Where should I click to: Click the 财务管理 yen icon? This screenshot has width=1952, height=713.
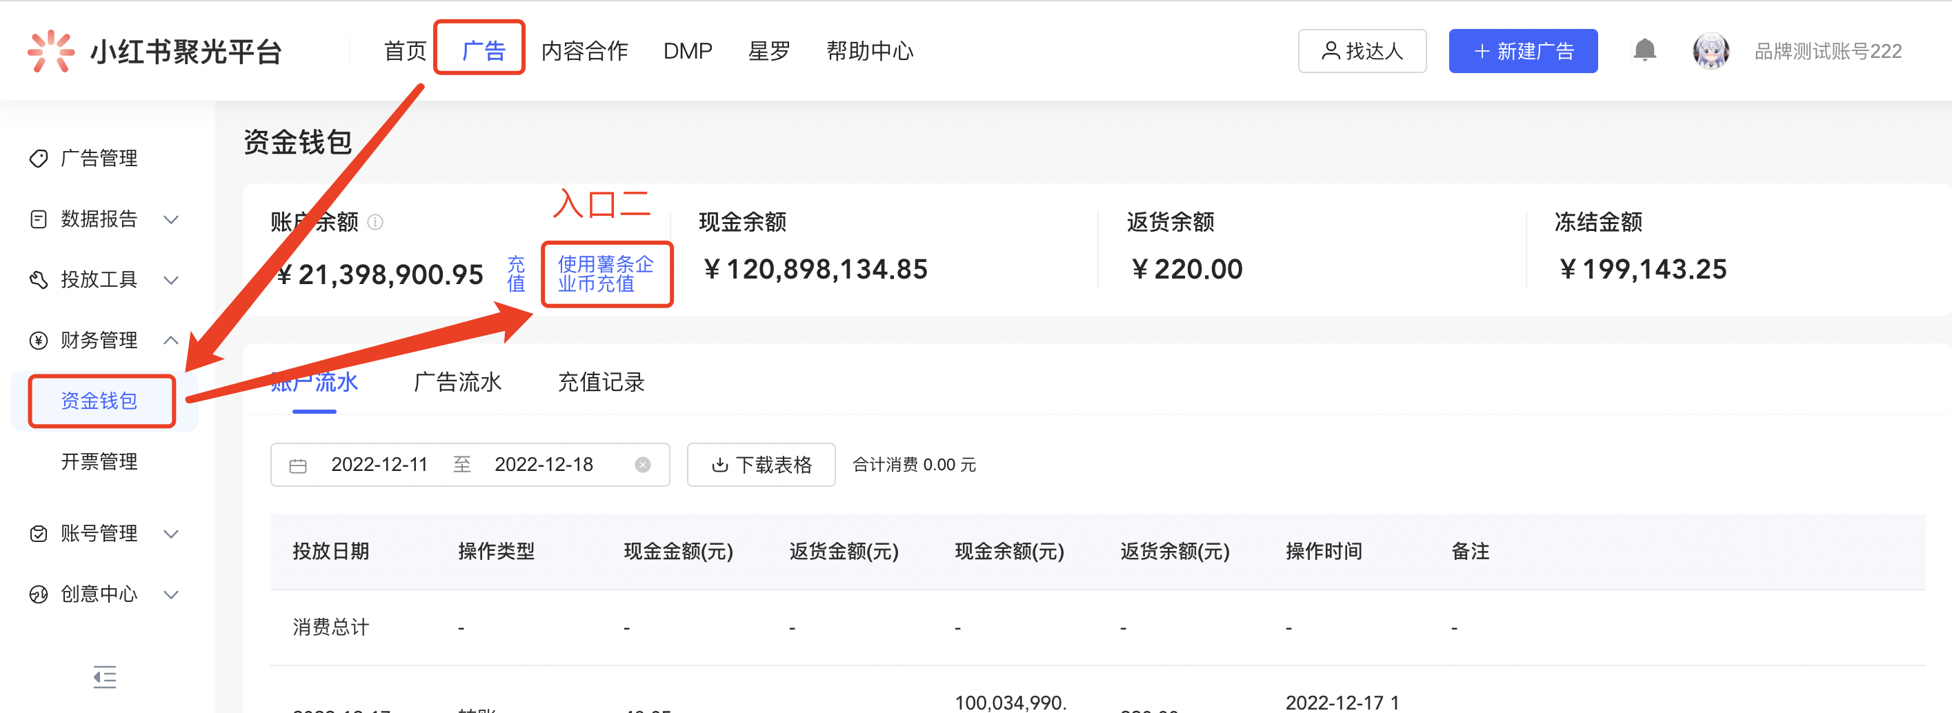pos(39,340)
